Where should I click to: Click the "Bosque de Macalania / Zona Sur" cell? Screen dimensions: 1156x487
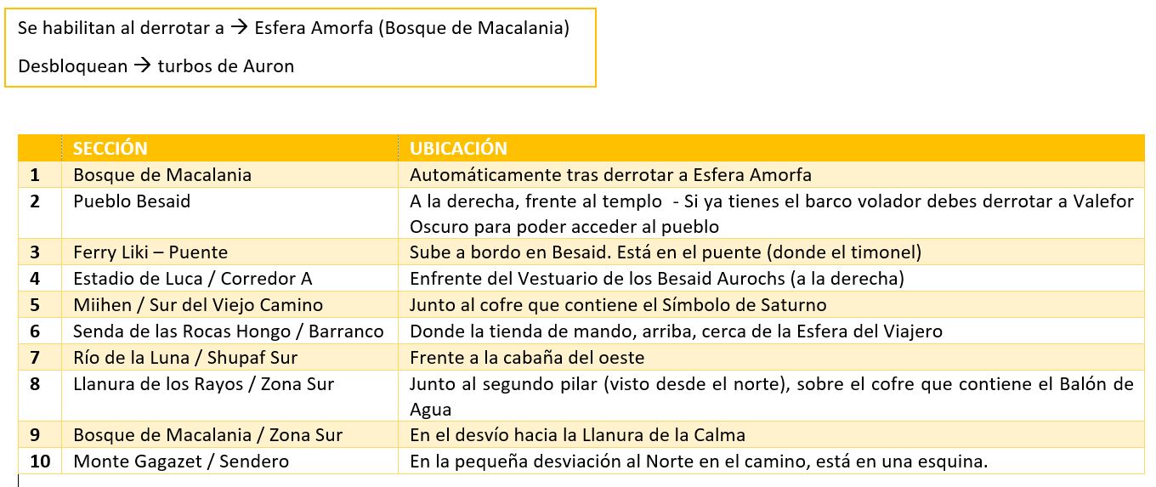(208, 435)
